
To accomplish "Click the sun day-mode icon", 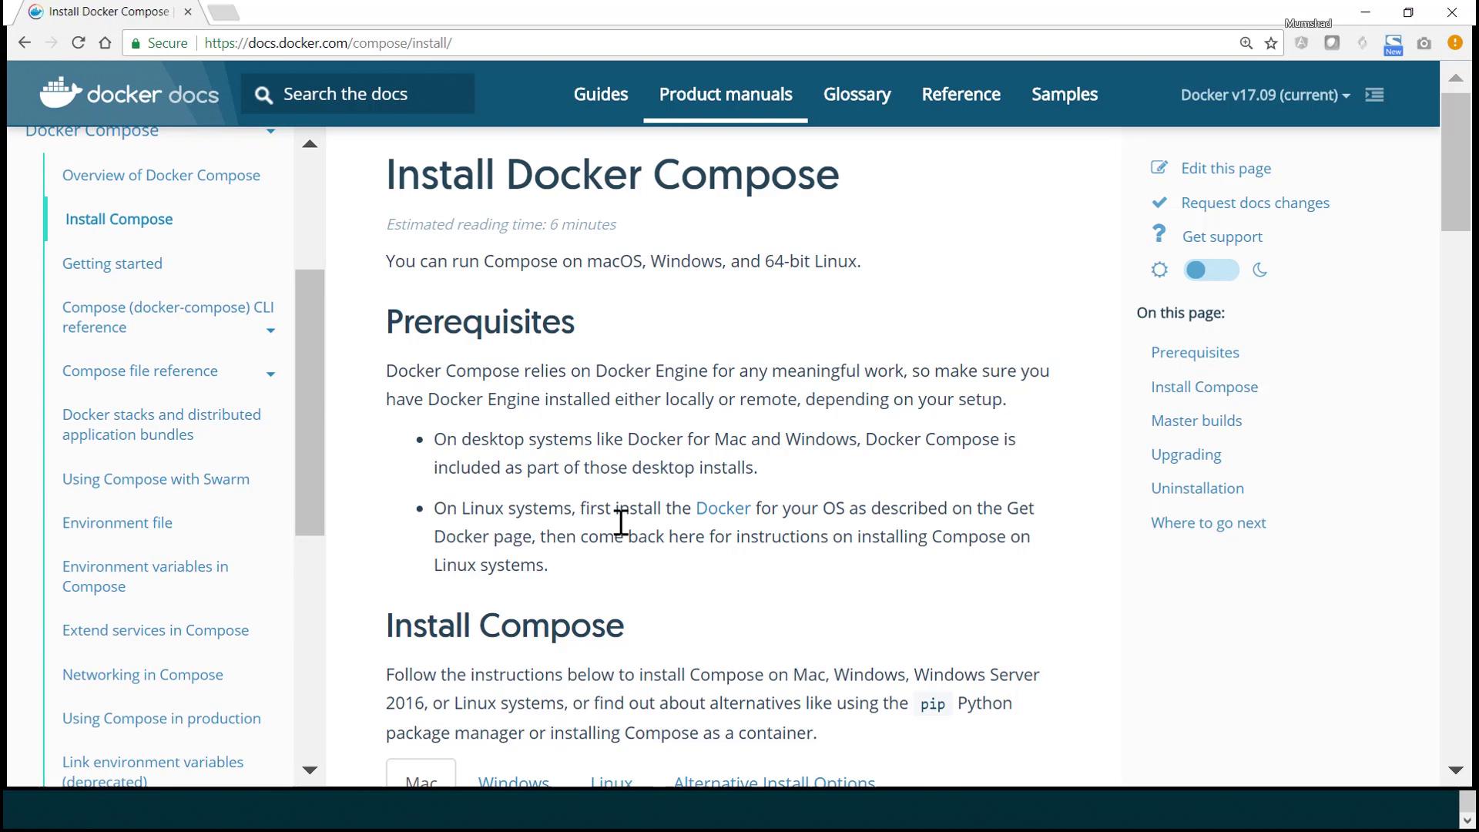I will click(x=1159, y=270).
